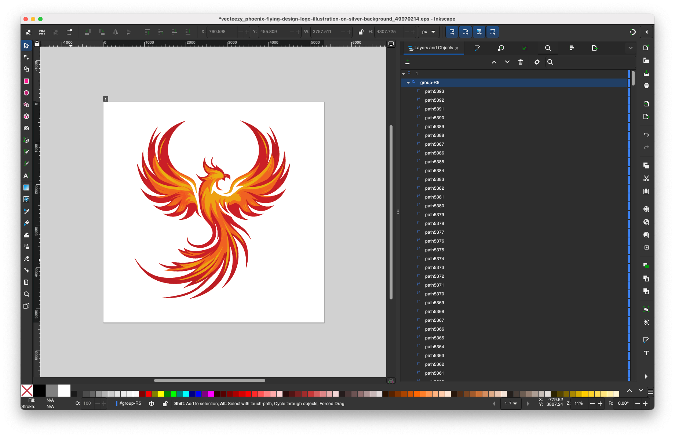Select path5380 in the layers list
Screen dimensions: 675x437
pos(434,206)
